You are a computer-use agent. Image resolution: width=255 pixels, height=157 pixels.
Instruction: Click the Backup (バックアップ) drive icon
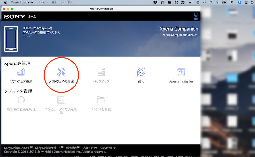pos(101,72)
